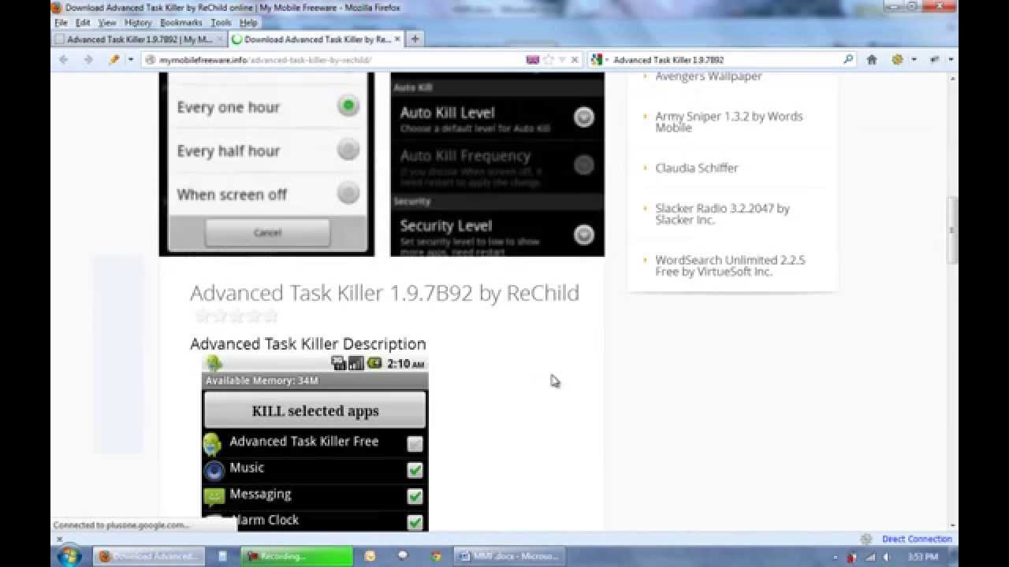Go back using the browser Back arrow
The height and width of the screenshot is (567, 1009).
[x=65, y=59]
